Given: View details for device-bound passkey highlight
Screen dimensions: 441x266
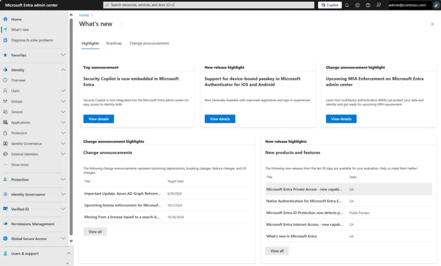Looking at the screenshot, I should pos(220,119).
